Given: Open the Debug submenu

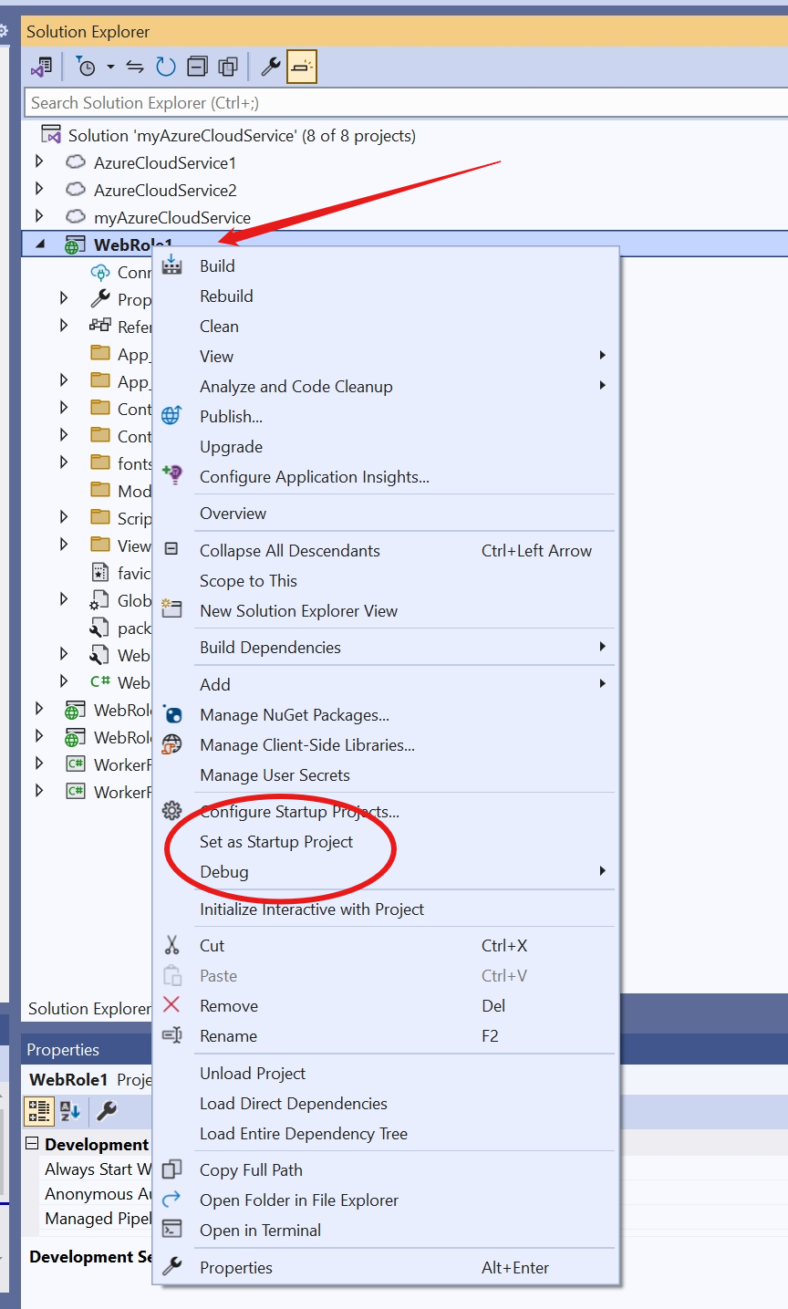Looking at the screenshot, I should click(x=224, y=872).
